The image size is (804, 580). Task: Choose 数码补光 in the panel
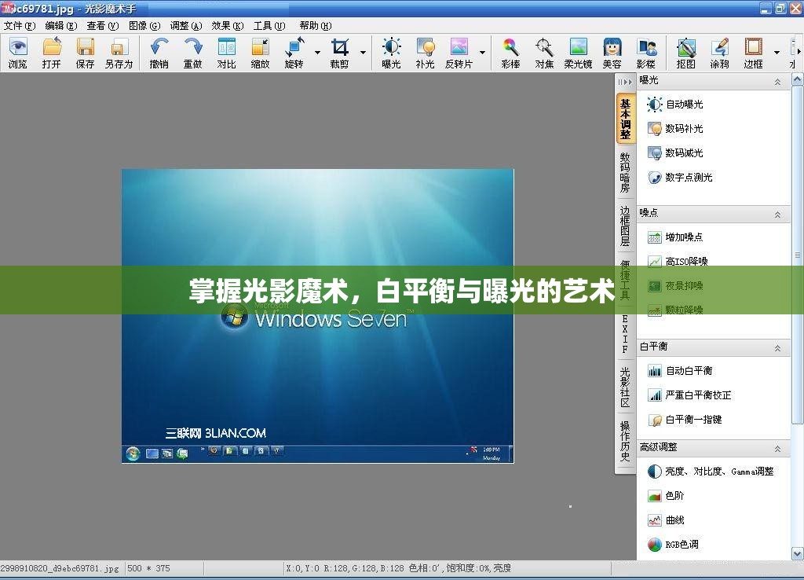point(674,128)
